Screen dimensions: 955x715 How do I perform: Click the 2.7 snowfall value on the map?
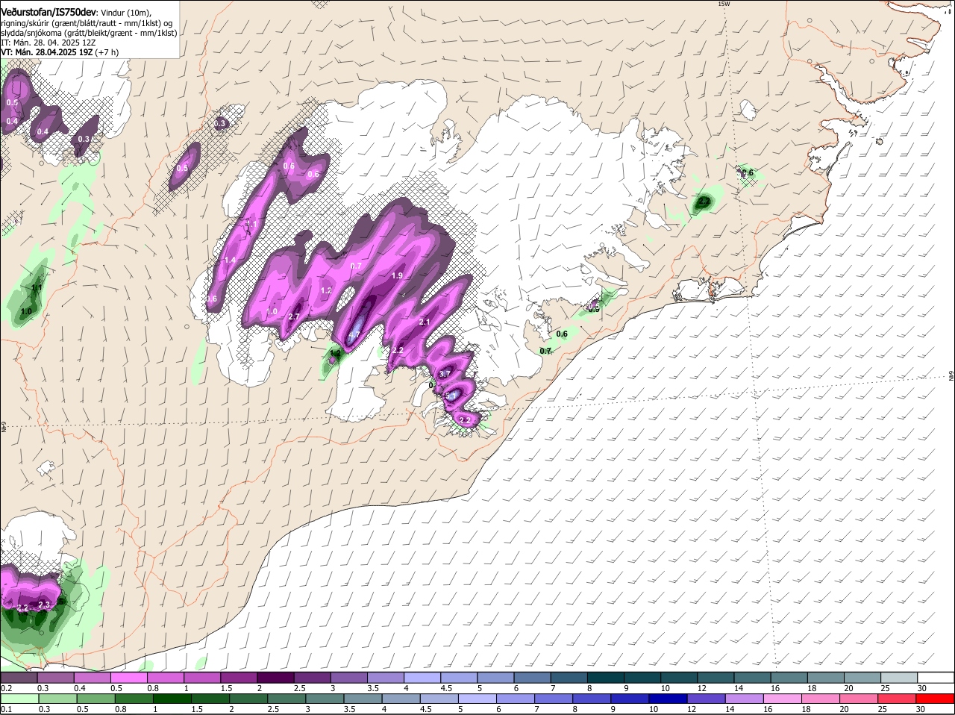pyautogui.click(x=293, y=317)
